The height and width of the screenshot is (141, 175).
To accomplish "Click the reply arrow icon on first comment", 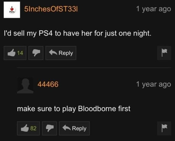I will tap(53, 52).
